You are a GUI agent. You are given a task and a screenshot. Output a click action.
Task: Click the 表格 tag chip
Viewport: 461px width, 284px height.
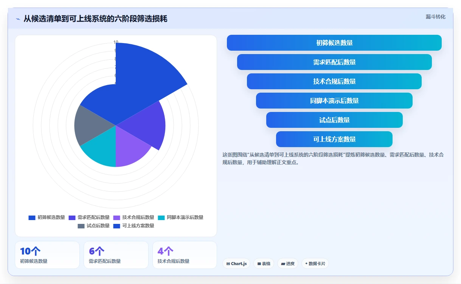(x=264, y=264)
